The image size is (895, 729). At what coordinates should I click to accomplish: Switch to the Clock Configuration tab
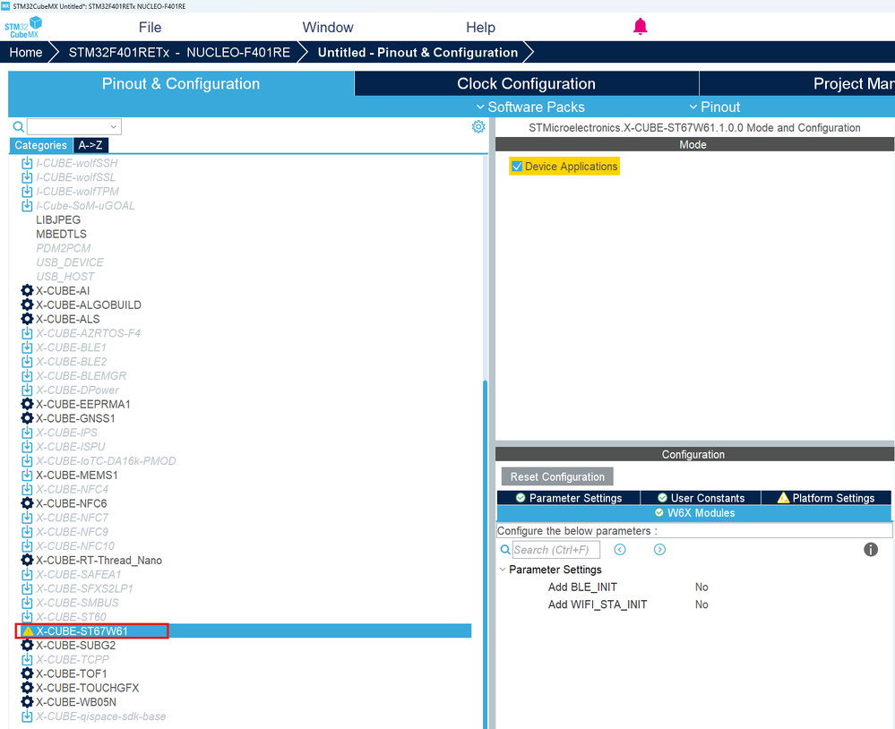tap(526, 83)
